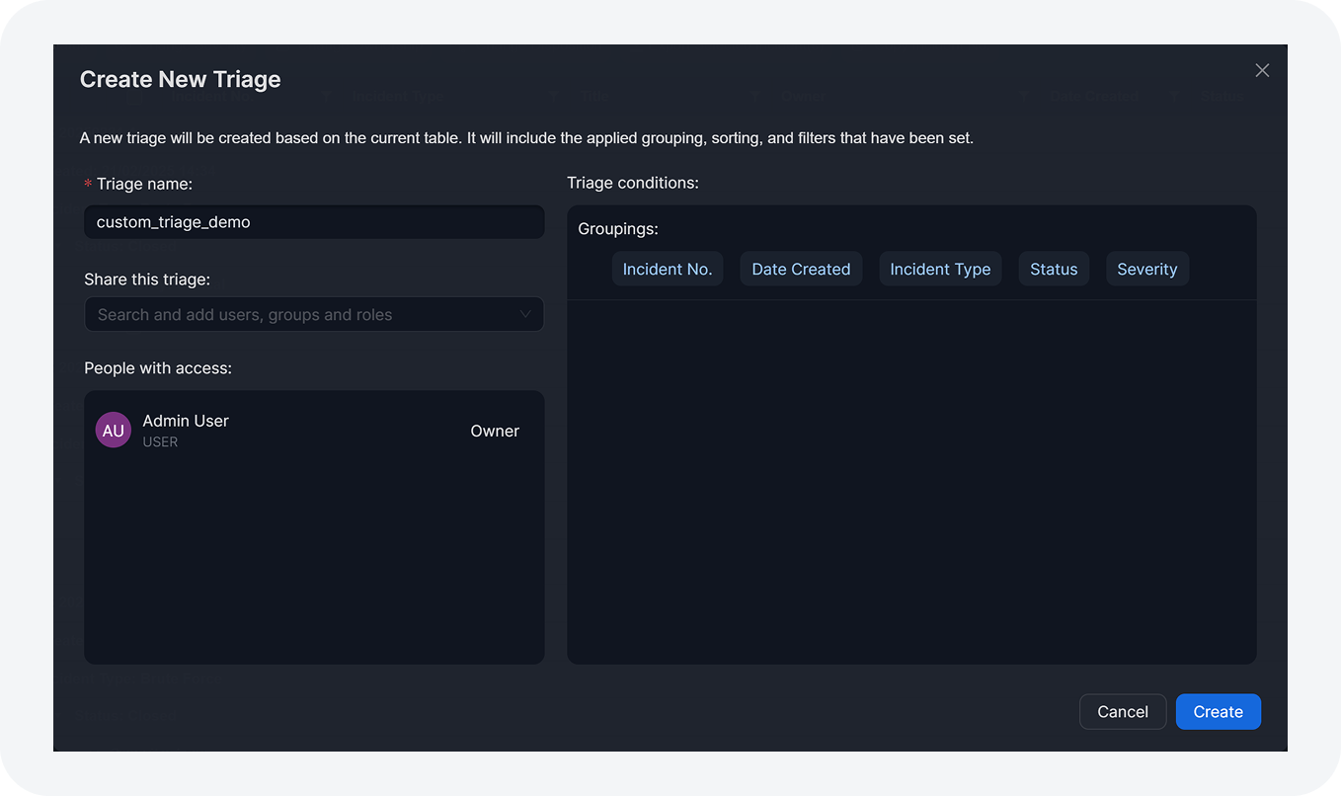Click the People with access heading
The height and width of the screenshot is (796, 1341).
pyautogui.click(x=158, y=368)
